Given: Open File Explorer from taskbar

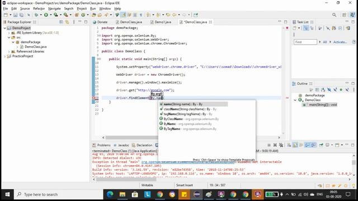Looking at the screenshot, I should [123, 194].
